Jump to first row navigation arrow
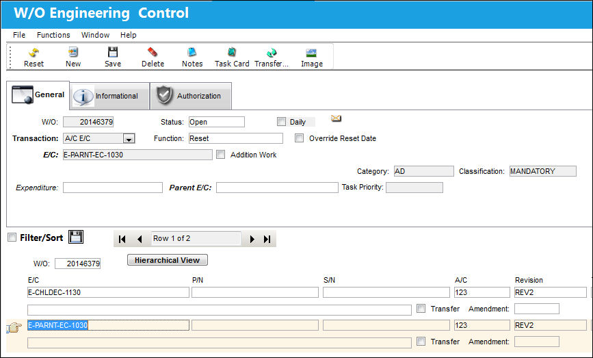 [x=122, y=239]
